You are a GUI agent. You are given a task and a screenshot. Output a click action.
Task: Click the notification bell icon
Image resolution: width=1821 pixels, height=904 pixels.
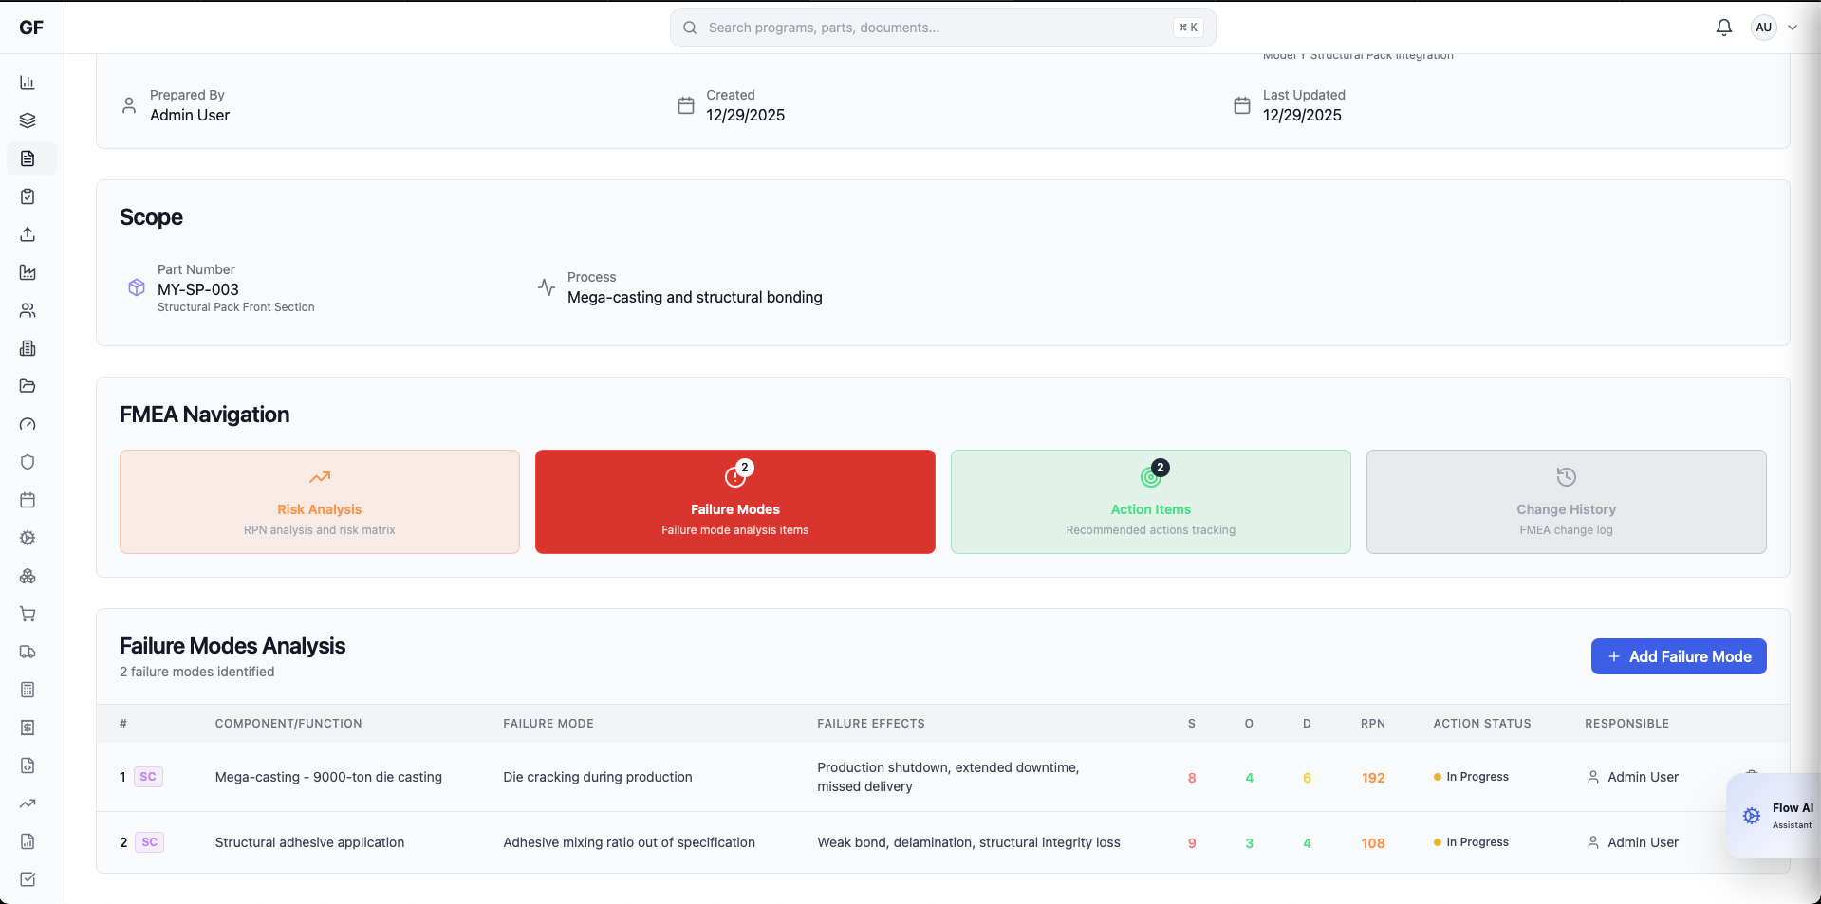(1723, 28)
